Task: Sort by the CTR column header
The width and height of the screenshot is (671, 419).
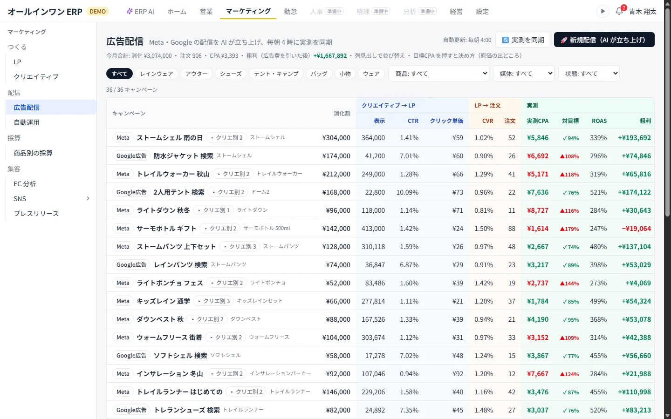Action: [413, 121]
